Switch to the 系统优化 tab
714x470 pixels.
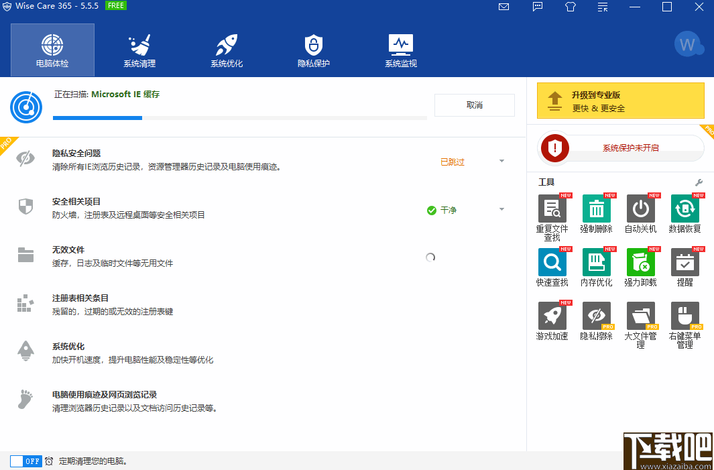(x=227, y=50)
